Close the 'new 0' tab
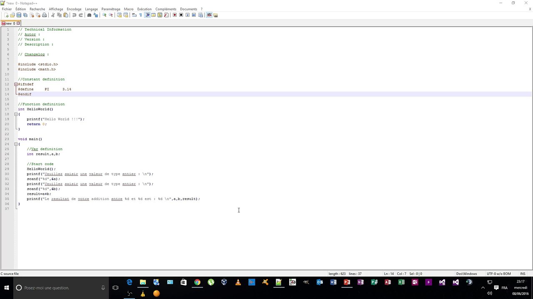 click(18, 23)
